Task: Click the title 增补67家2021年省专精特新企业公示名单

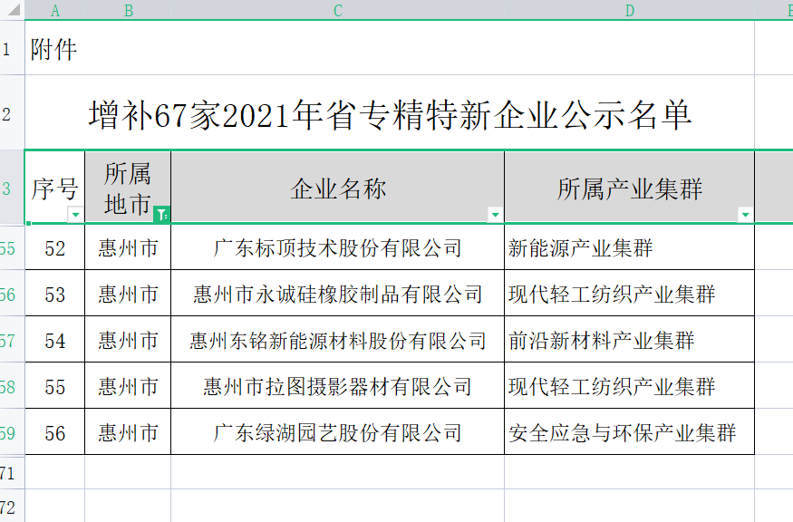Action: pos(390,114)
